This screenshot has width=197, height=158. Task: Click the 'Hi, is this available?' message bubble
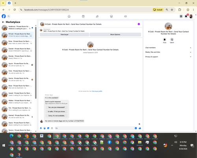[52, 98]
